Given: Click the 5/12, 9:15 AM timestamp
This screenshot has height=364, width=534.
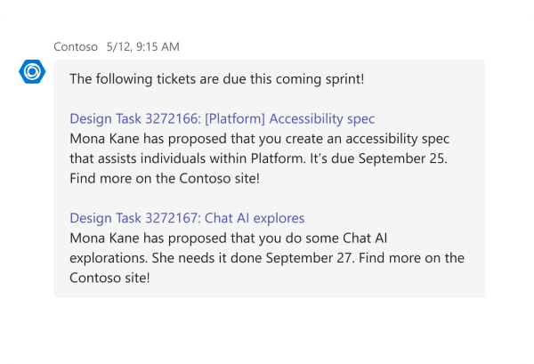Looking at the screenshot, I should click(x=142, y=46).
